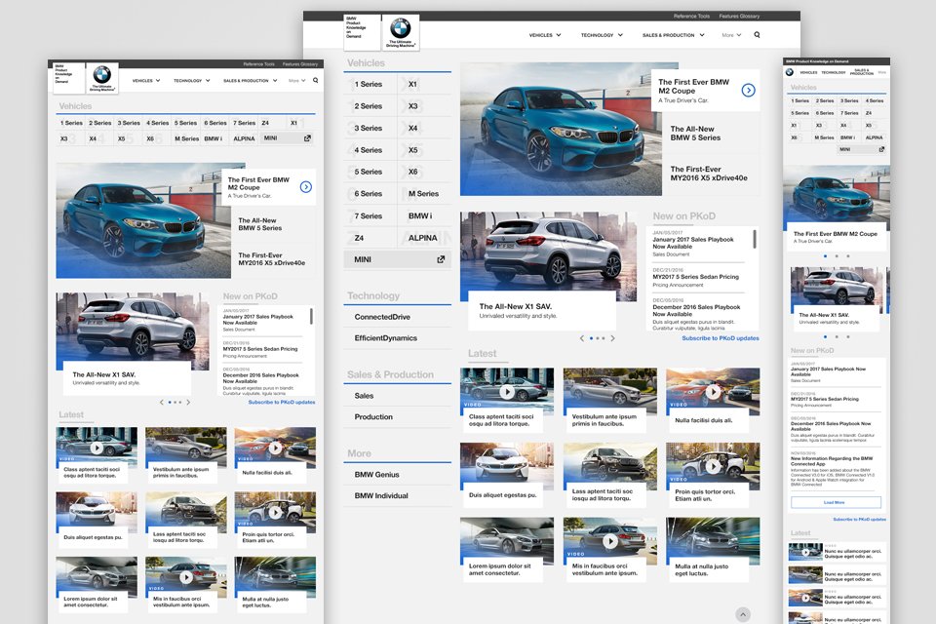Select 'M Series' in the center mockup sidebar
Image resolution: width=936 pixels, height=624 pixels.
coord(423,193)
